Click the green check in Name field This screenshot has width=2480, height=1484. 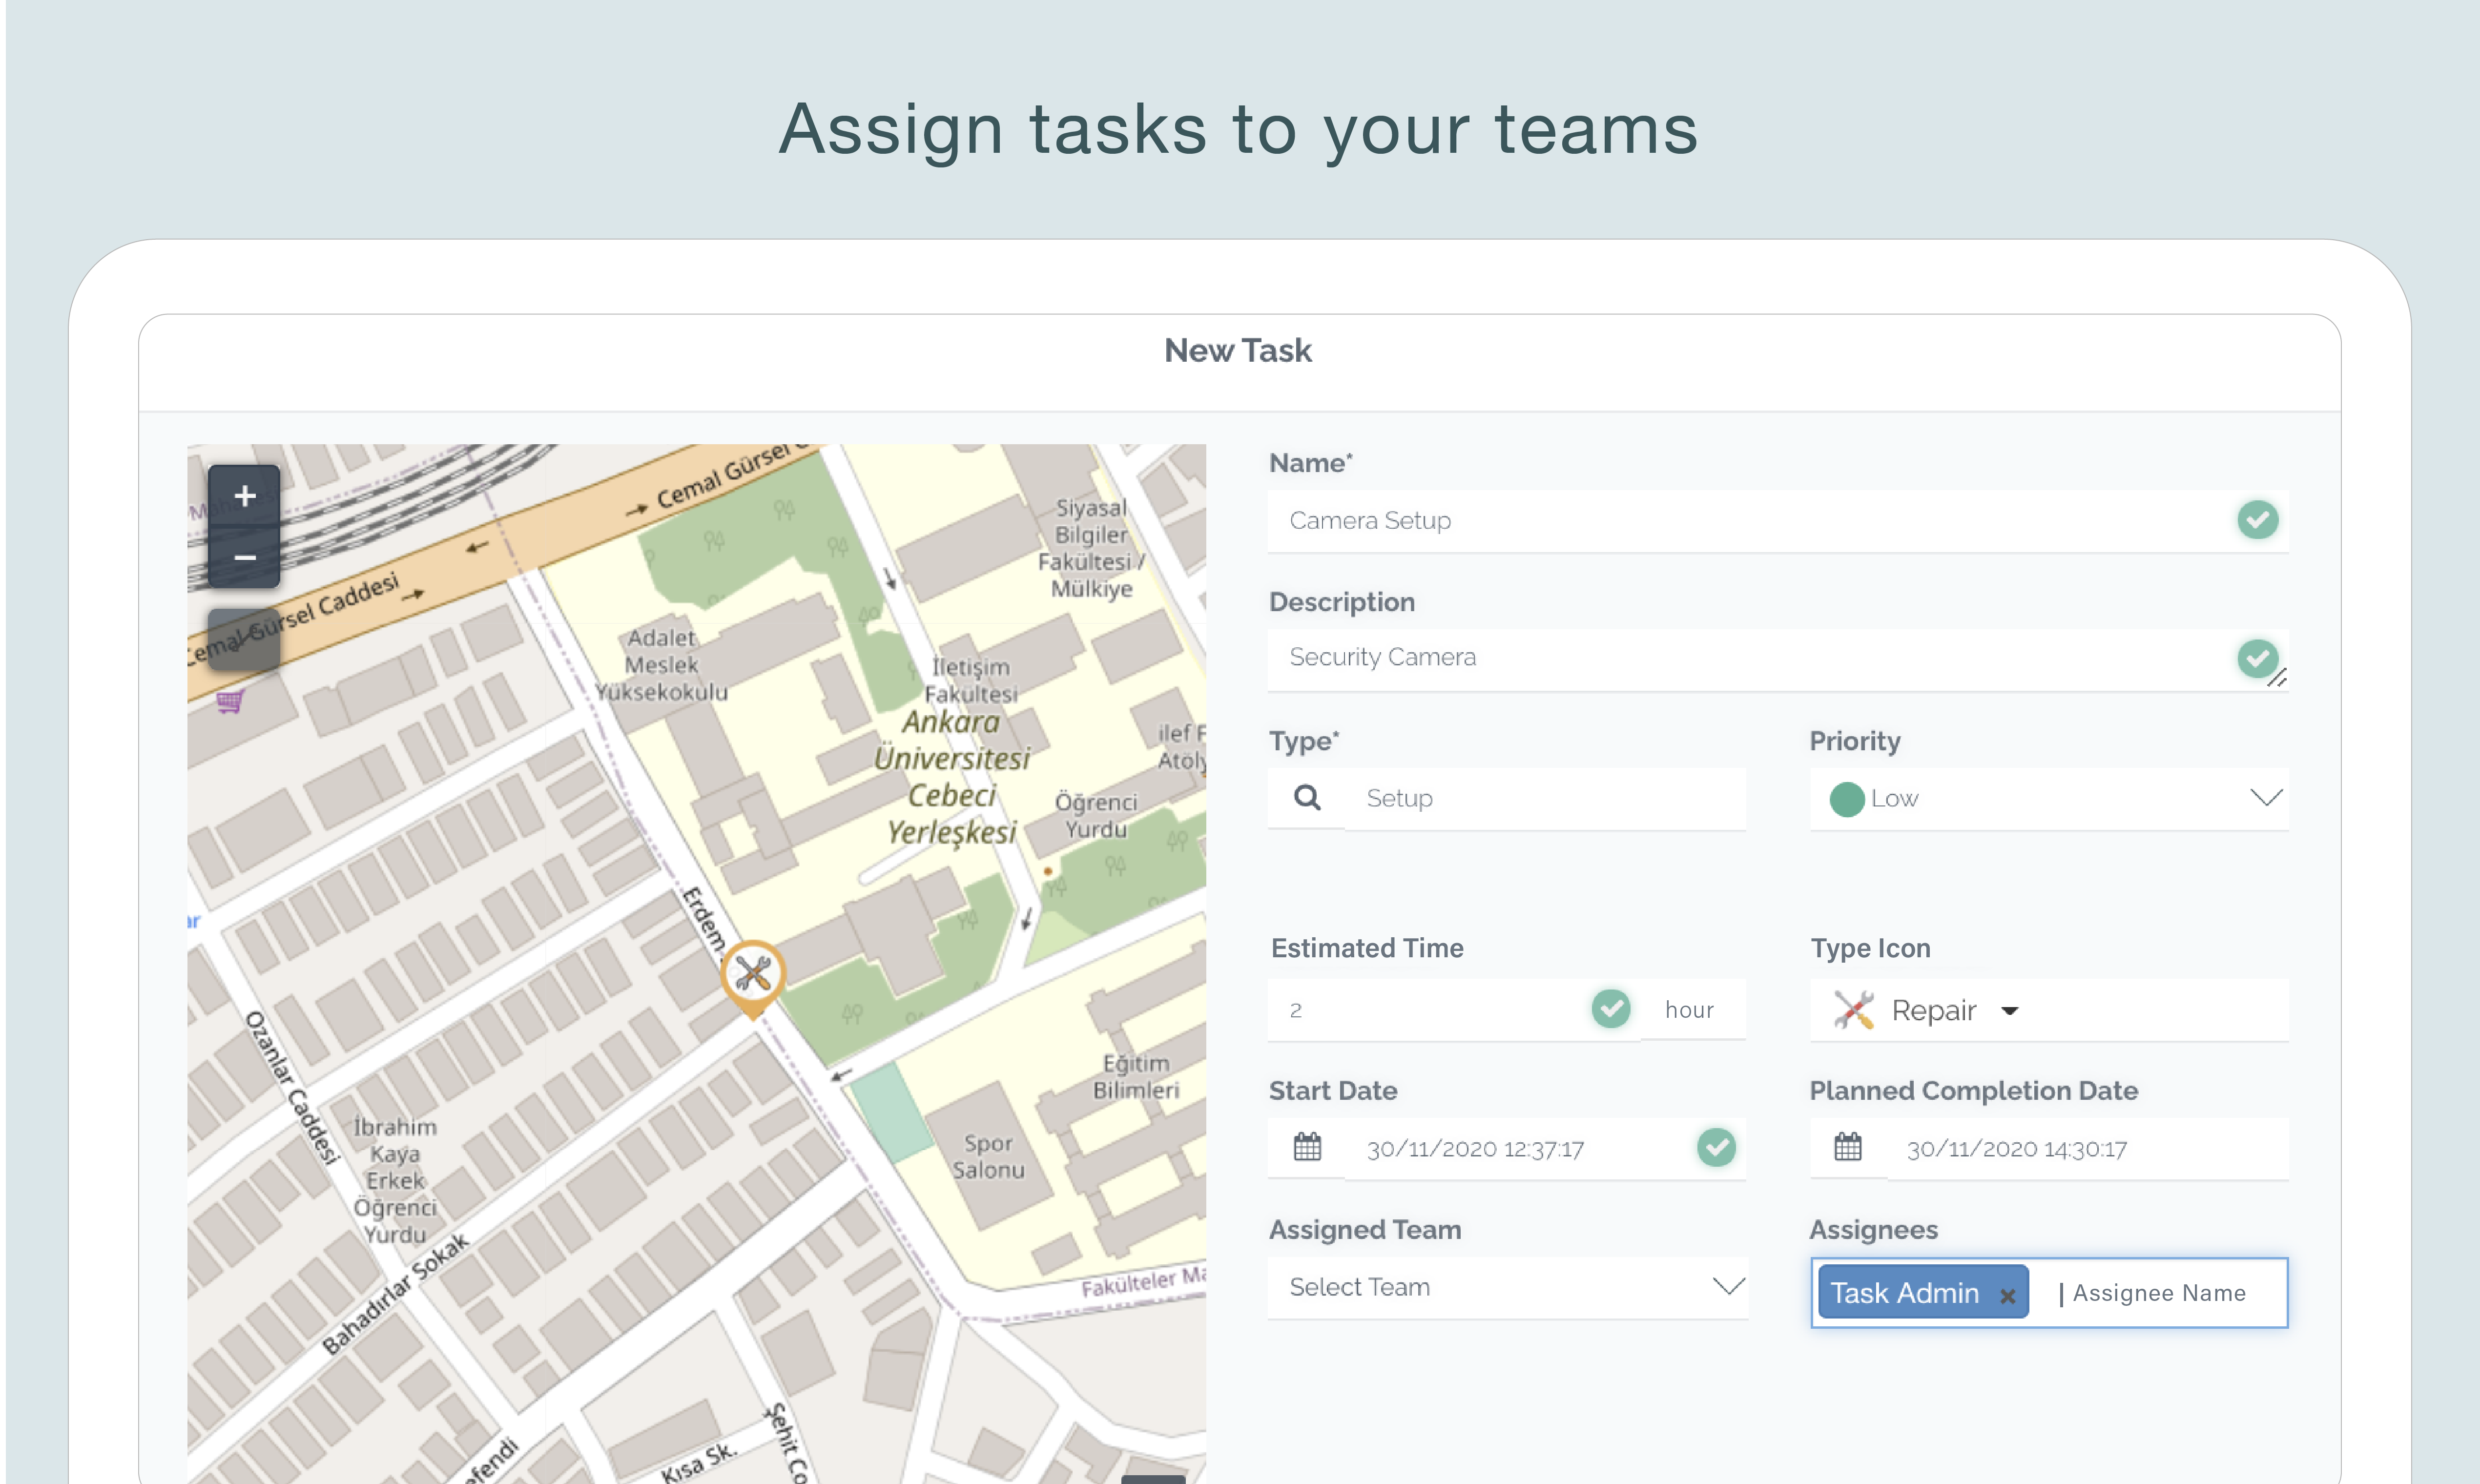(x=2256, y=520)
